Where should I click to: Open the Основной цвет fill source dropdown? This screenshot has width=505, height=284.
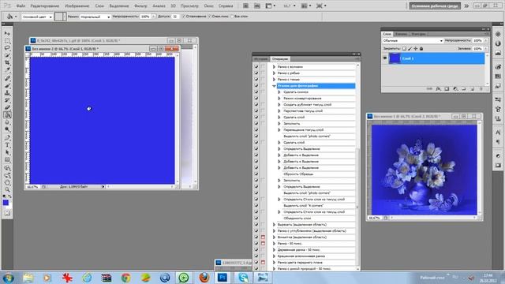click(37, 17)
